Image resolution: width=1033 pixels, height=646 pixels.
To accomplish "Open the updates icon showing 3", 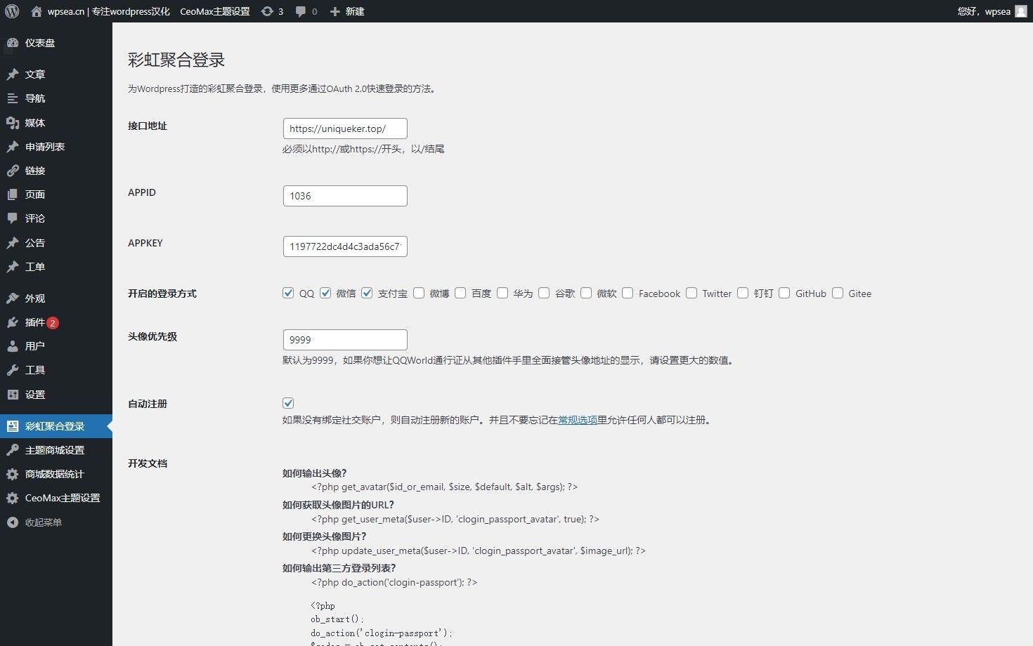I will pyautogui.click(x=271, y=11).
